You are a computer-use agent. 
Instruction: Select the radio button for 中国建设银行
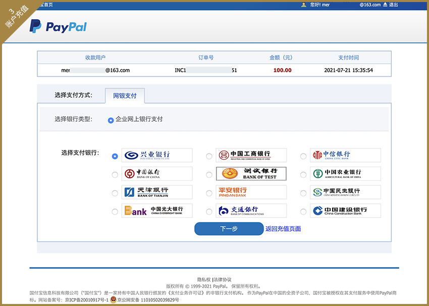(303, 212)
